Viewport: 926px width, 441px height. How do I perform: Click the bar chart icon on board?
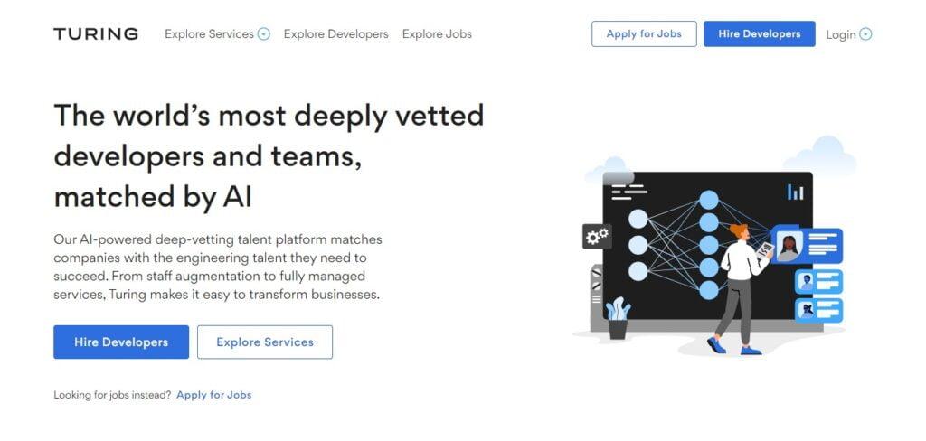pyautogui.click(x=796, y=192)
